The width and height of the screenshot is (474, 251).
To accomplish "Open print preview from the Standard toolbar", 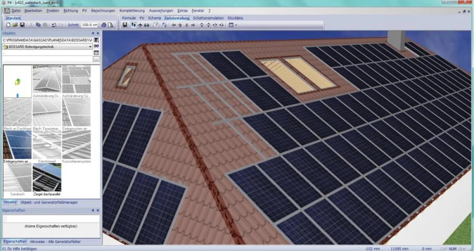I will pyautogui.click(x=111, y=25).
